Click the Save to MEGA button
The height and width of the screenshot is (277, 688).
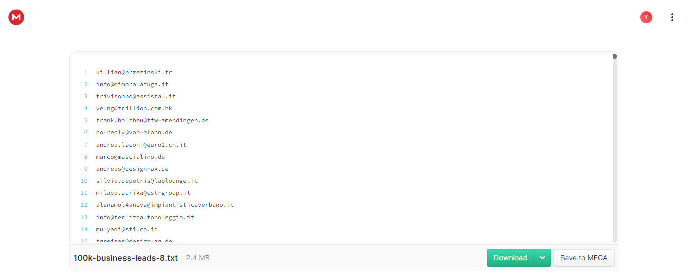pyautogui.click(x=584, y=258)
